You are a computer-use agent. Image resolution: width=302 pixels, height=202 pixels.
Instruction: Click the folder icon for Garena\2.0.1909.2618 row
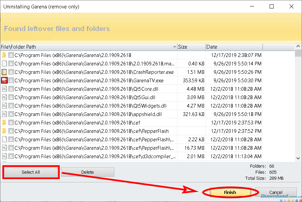coord(4,55)
